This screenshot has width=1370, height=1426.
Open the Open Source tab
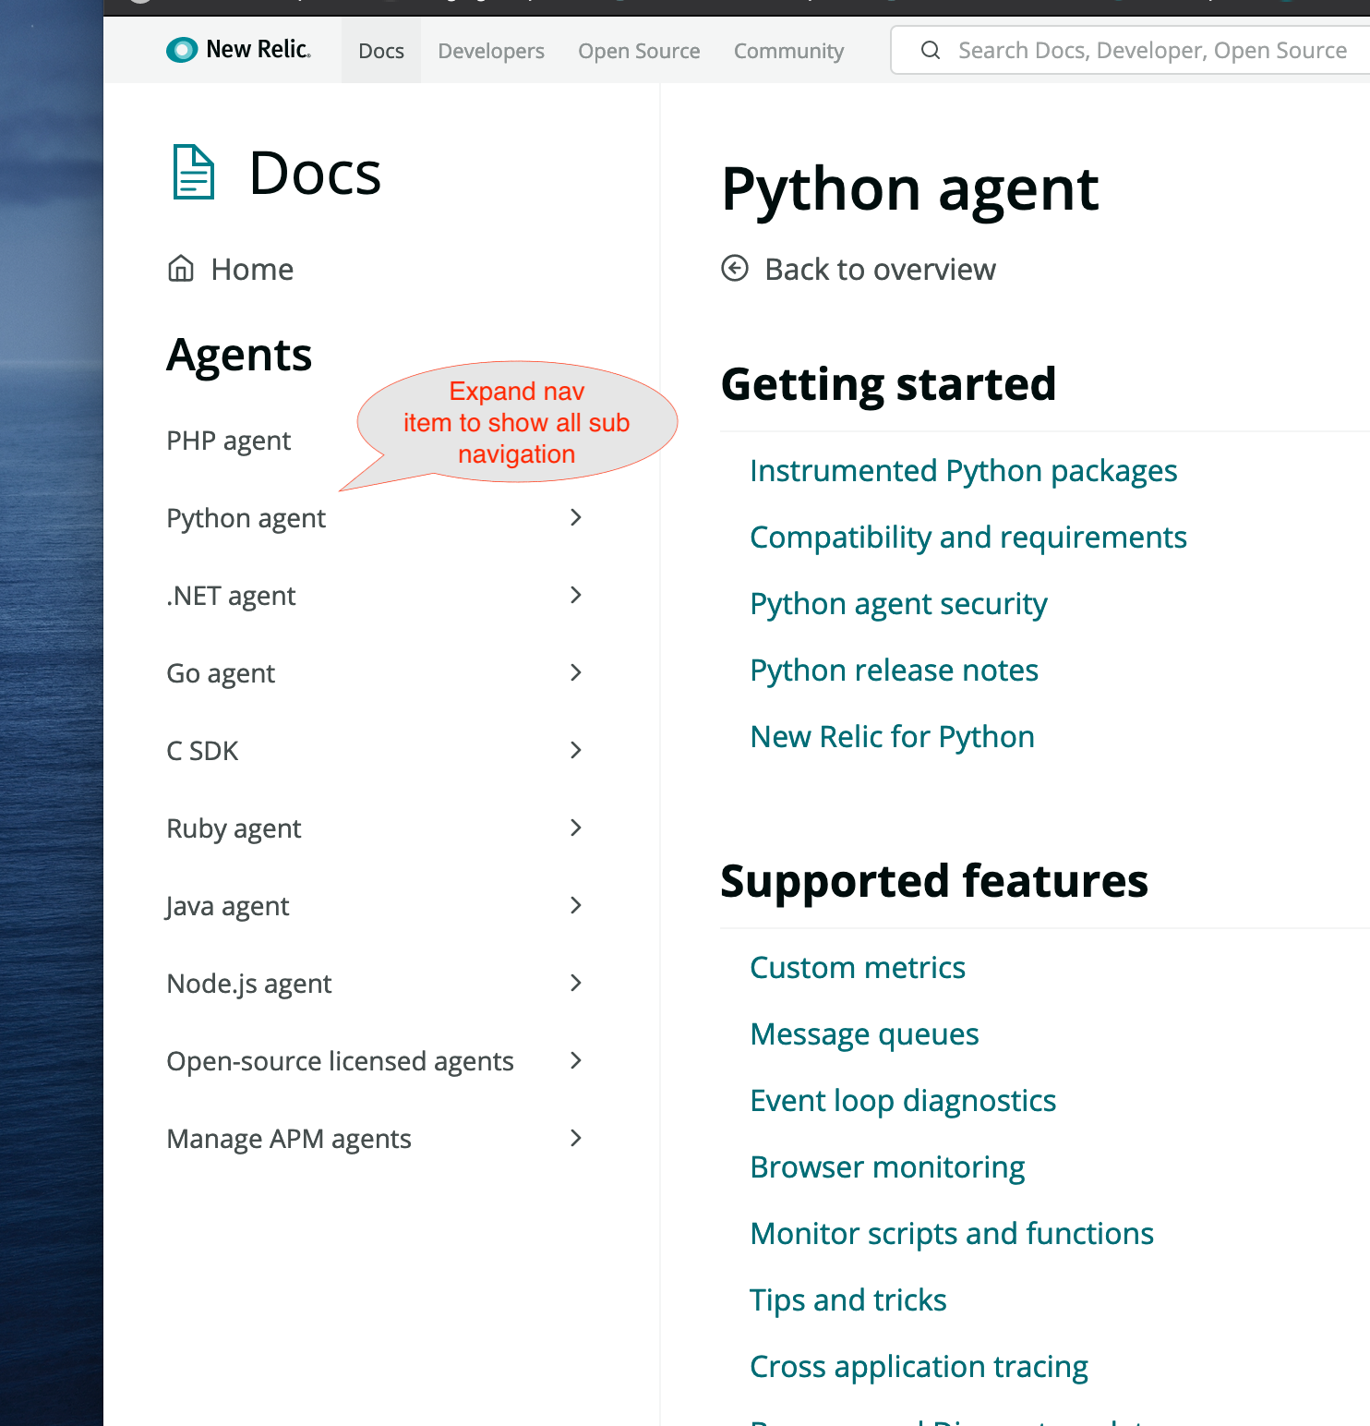click(639, 51)
